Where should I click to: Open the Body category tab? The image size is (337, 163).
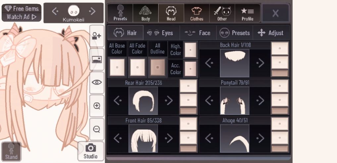click(x=146, y=13)
